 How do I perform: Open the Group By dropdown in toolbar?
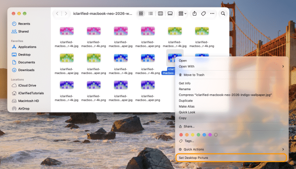(x=182, y=13)
